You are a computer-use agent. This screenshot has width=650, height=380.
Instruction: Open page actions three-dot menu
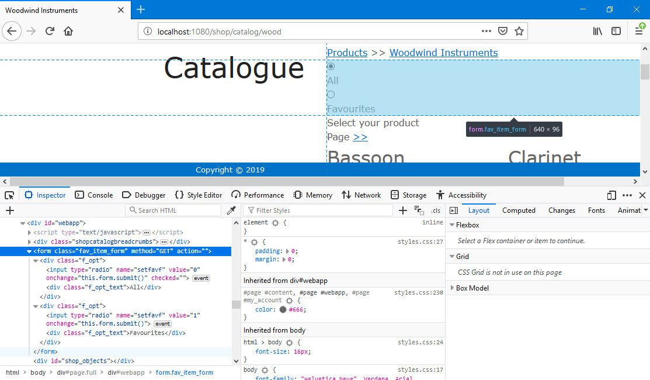click(x=486, y=31)
